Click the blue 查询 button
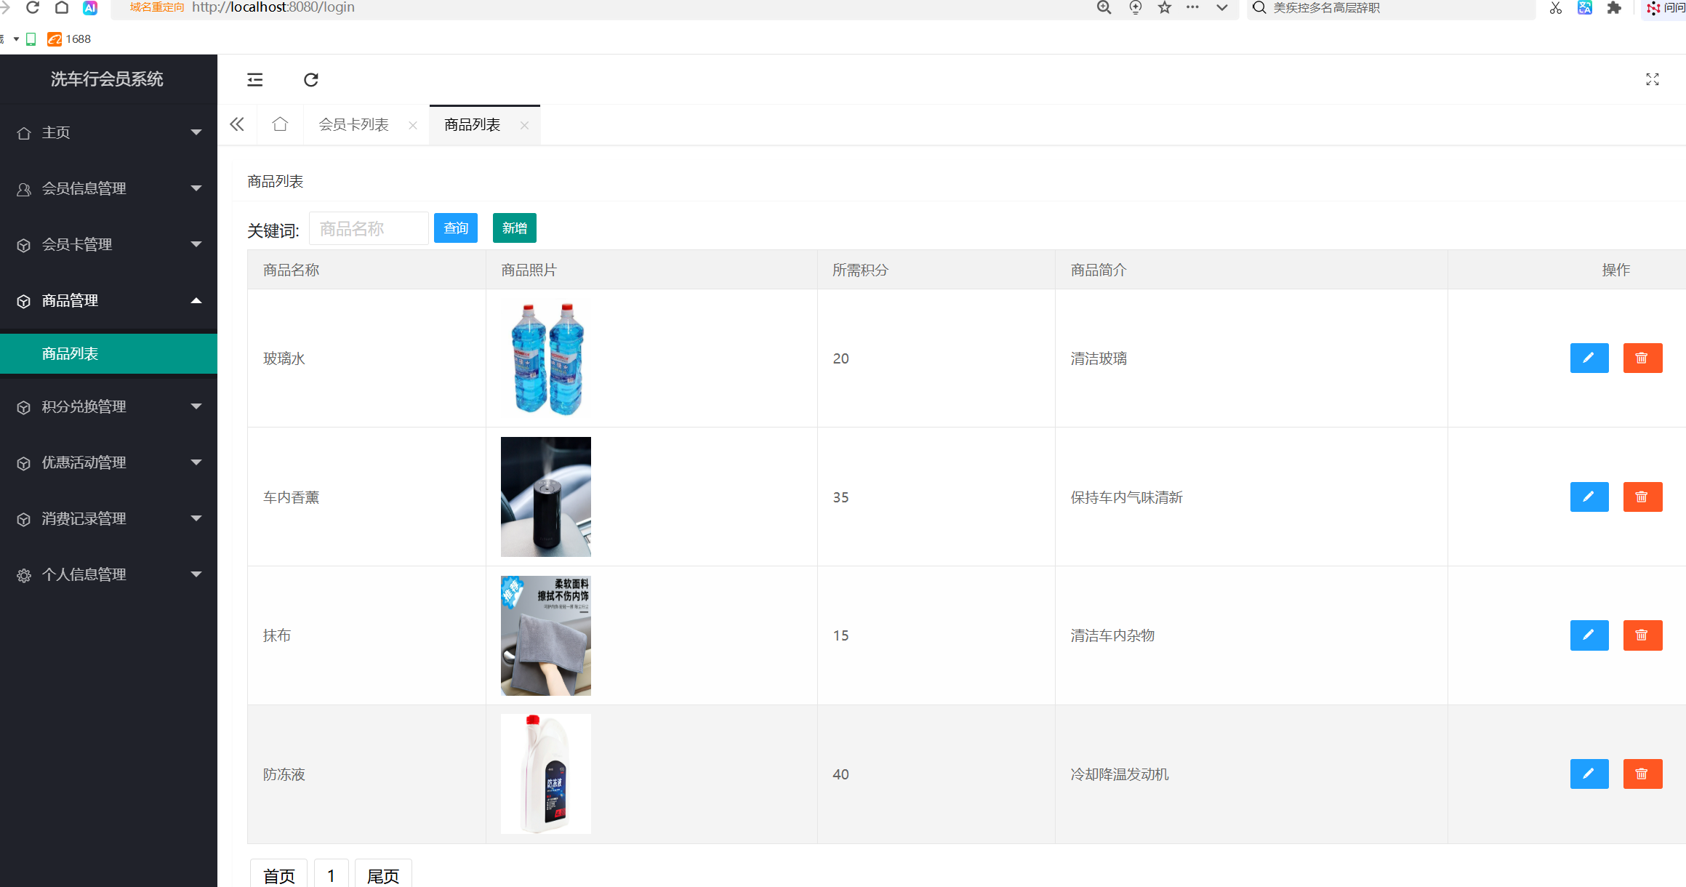The image size is (1686, 887). pyautogui.click(x=456, y=228)
